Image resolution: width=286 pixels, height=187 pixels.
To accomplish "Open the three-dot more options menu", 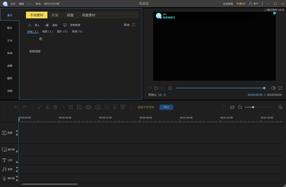I will tap(262, 4).
